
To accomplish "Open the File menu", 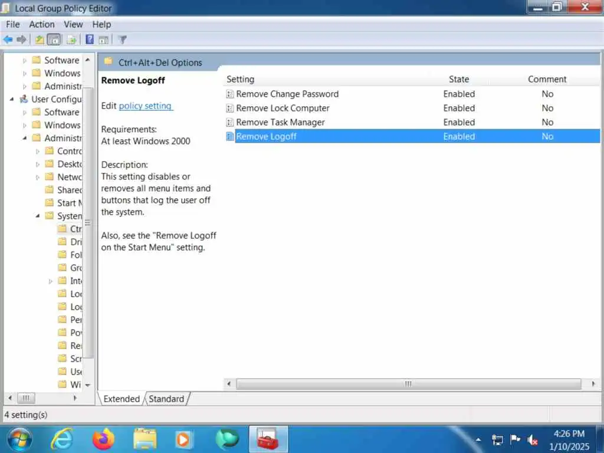I will tap(13, 24).
